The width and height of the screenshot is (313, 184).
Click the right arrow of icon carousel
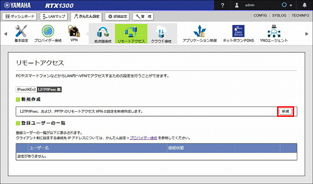(x=307, y=34)
